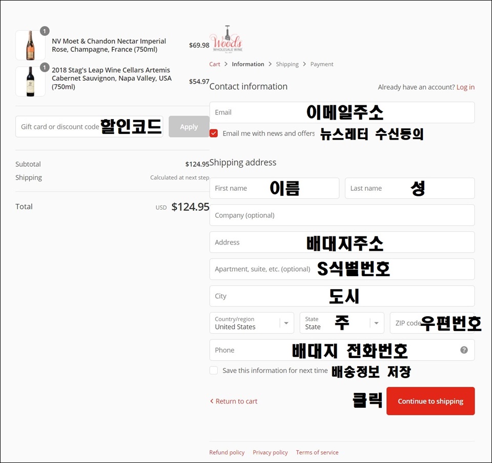Click the Stag's Leap wine bottle thumbnail

point(30,81)
